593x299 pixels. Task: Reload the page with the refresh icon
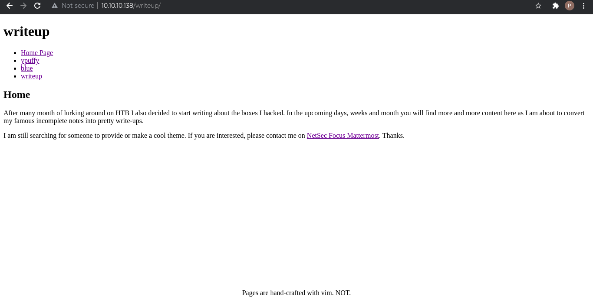[x=37, y=6]
